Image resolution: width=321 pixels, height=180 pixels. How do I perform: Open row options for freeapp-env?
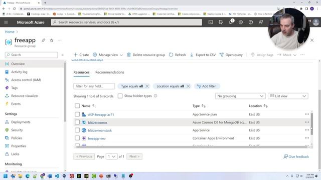click(x=306, y=138)
